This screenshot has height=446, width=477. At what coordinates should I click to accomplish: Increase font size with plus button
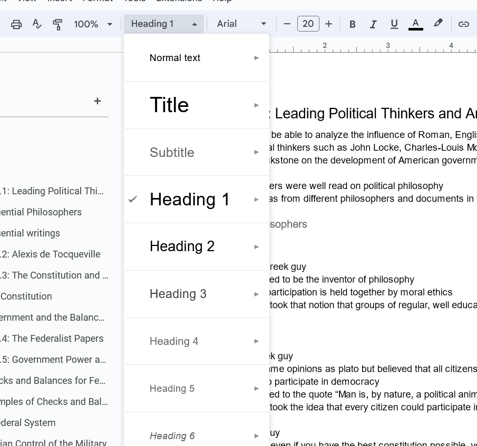pos(328,24)
